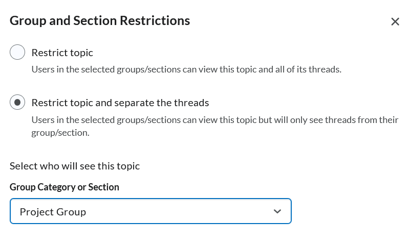Click the description under separate the threads option

pos(214,120)
